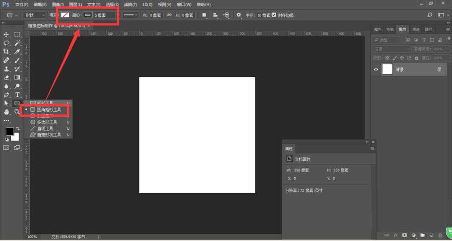Select the Horizontal Type tool

pos(17,95)
